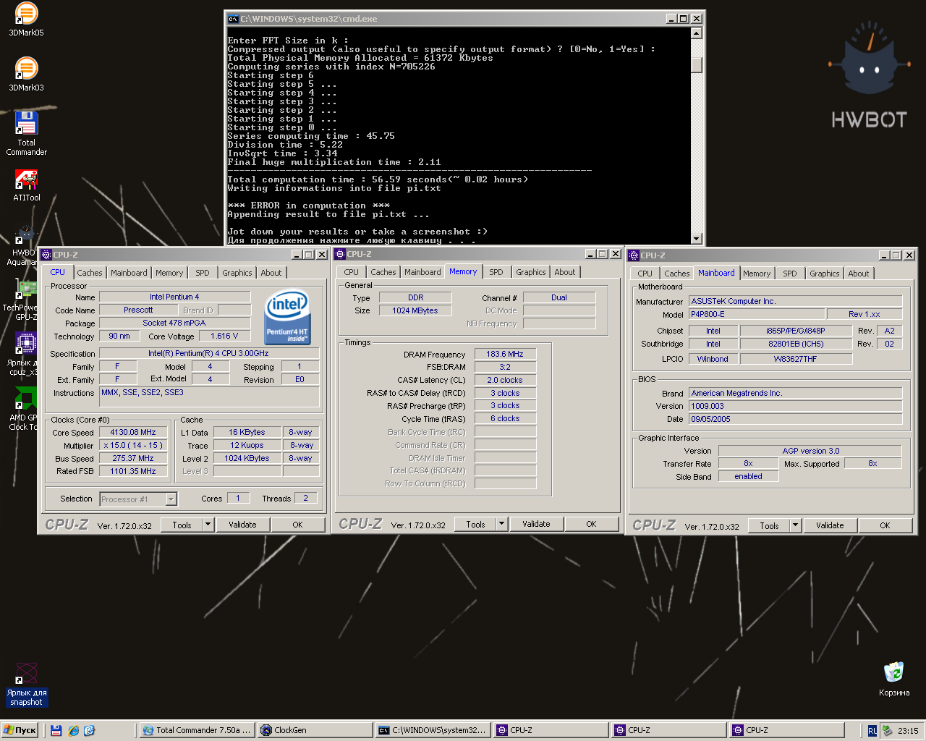The image size is (926, 741).
Task: Open Processor #1 selection dropdown
Action: pyautogui.click(x=171, y=499)
